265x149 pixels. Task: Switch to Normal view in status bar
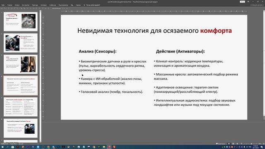[x=229, y=144]
